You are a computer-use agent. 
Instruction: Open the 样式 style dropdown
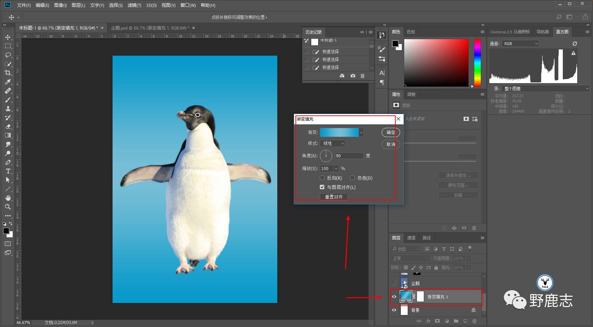coord(332,144)
